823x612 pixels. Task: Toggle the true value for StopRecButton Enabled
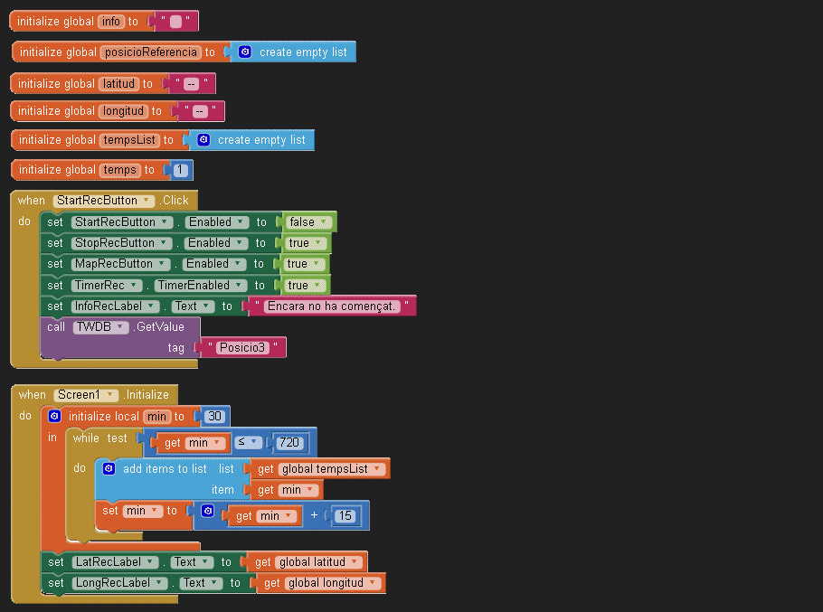pos(304,243)
